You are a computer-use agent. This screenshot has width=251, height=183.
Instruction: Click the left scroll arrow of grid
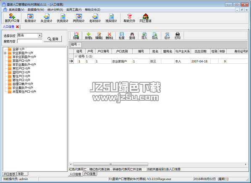[71, 164]
